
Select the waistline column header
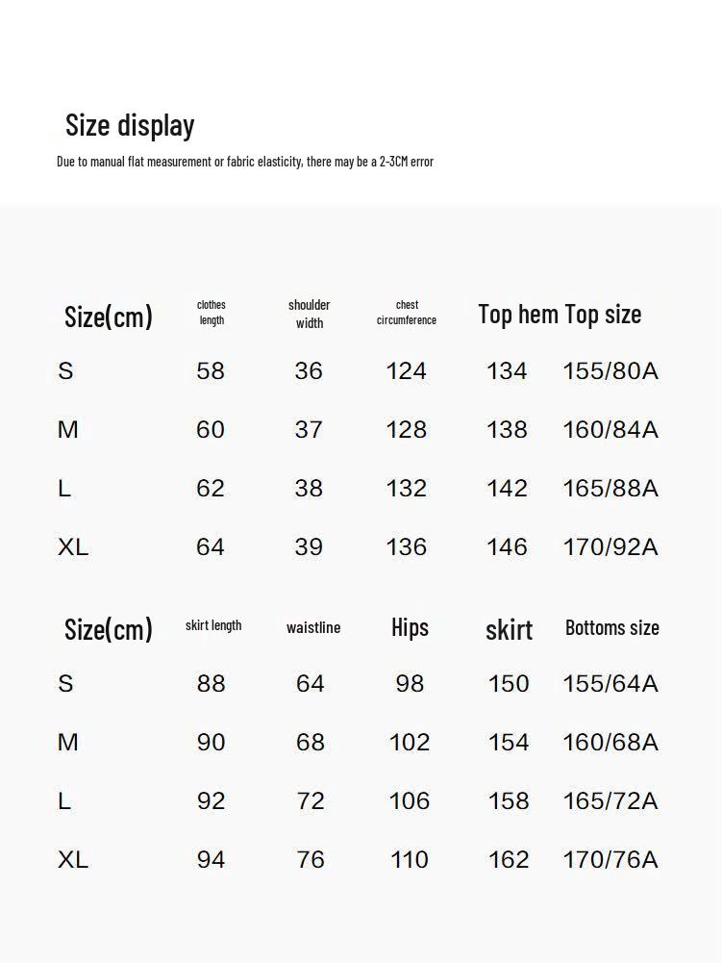point(313,627)
